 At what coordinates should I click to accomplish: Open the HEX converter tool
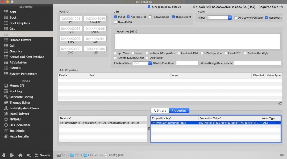(x=20, y=125)
